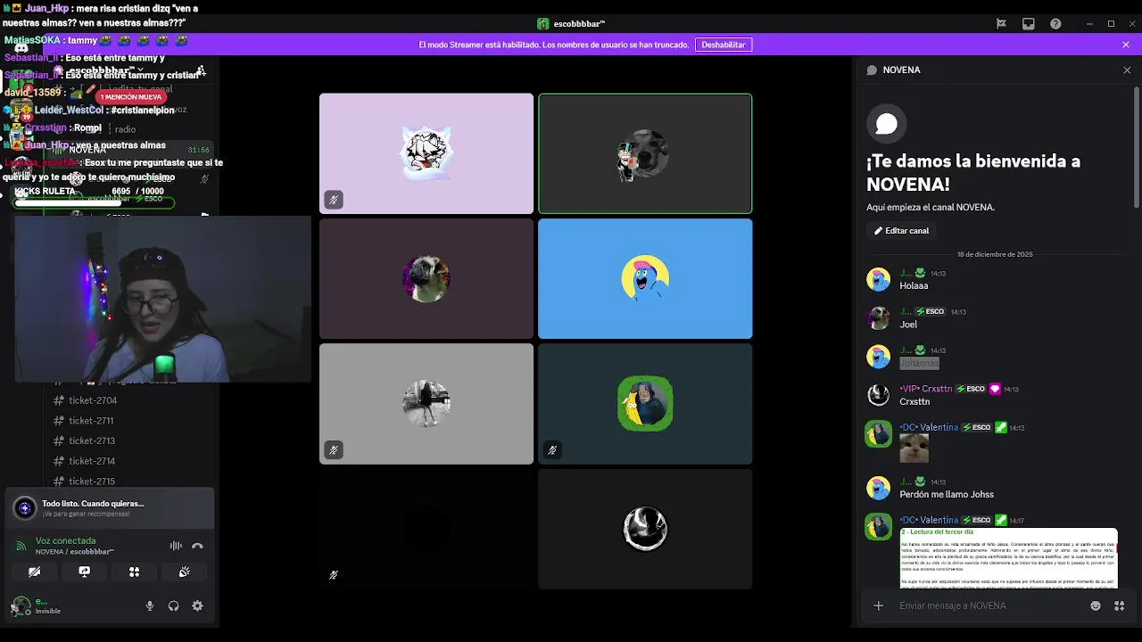Select the pug avatar participant tile
This screenshot has width=1142, height=642.
click(426, 279)
